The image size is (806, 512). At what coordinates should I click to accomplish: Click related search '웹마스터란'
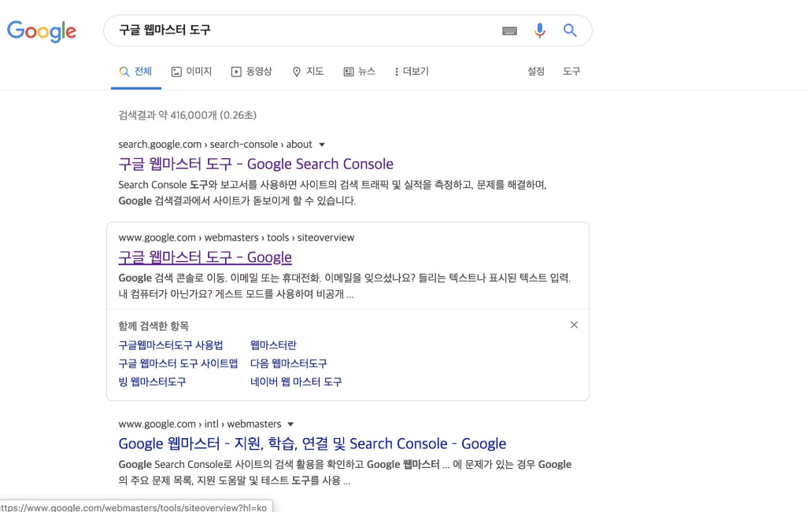273,345
